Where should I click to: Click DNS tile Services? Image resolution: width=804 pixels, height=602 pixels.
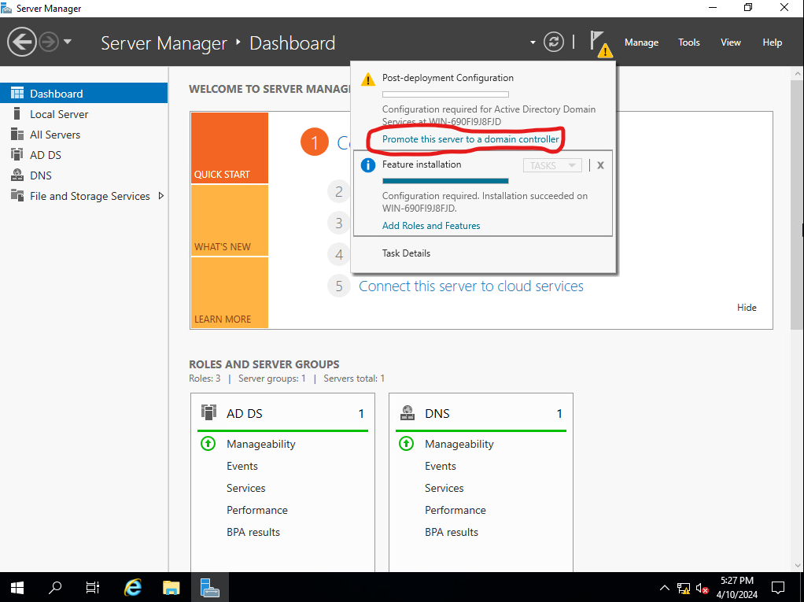[x=444, y=488]
